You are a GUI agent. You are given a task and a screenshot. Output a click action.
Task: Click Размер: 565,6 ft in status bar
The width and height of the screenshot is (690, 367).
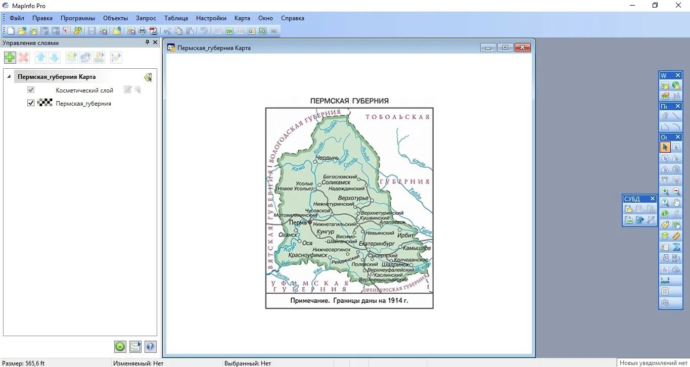(x=23, y=363)
